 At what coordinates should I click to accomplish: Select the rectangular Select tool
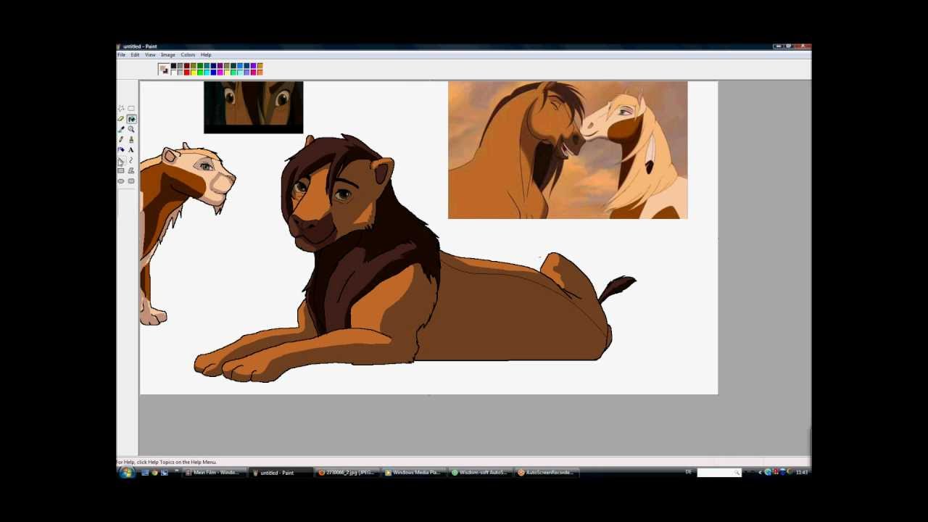point(131,108)
